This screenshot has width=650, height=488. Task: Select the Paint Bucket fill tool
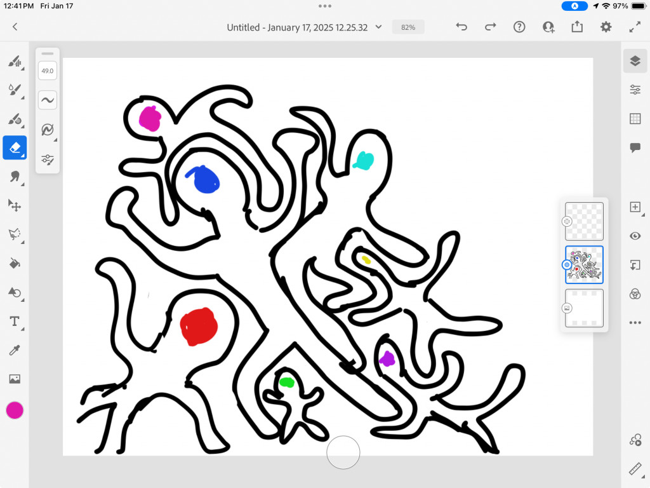click(14, 263)
